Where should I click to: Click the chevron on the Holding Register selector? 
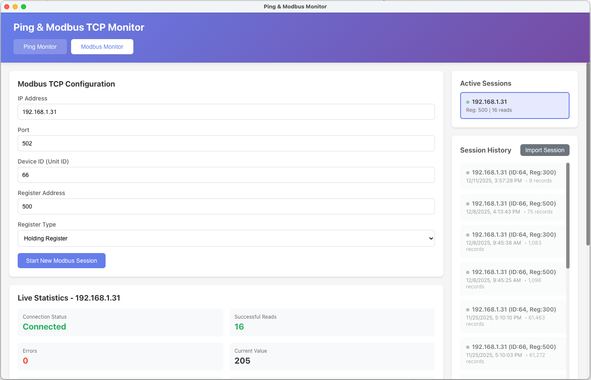click(x=431, y=238)
